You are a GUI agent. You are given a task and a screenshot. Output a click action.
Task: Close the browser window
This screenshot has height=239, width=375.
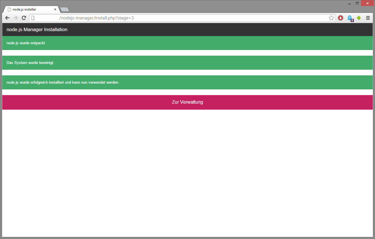(368, 3)
